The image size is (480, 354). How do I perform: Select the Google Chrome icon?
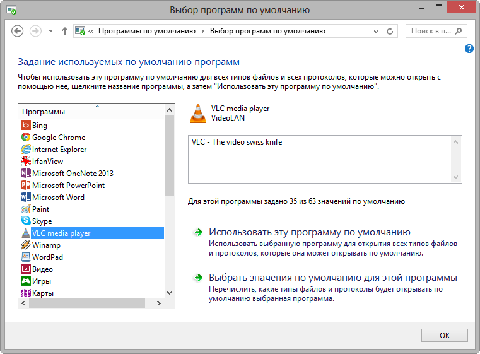point(26,138)
